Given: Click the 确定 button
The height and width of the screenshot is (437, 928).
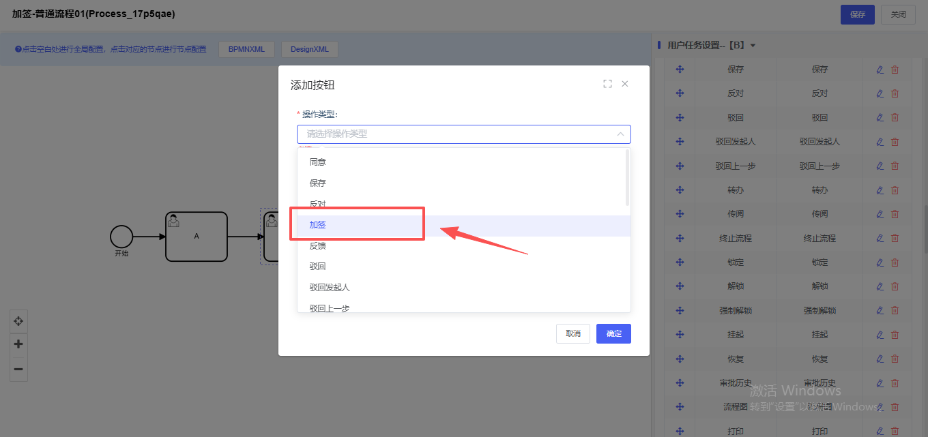Looking at the screenshot, I should [613, 333].
